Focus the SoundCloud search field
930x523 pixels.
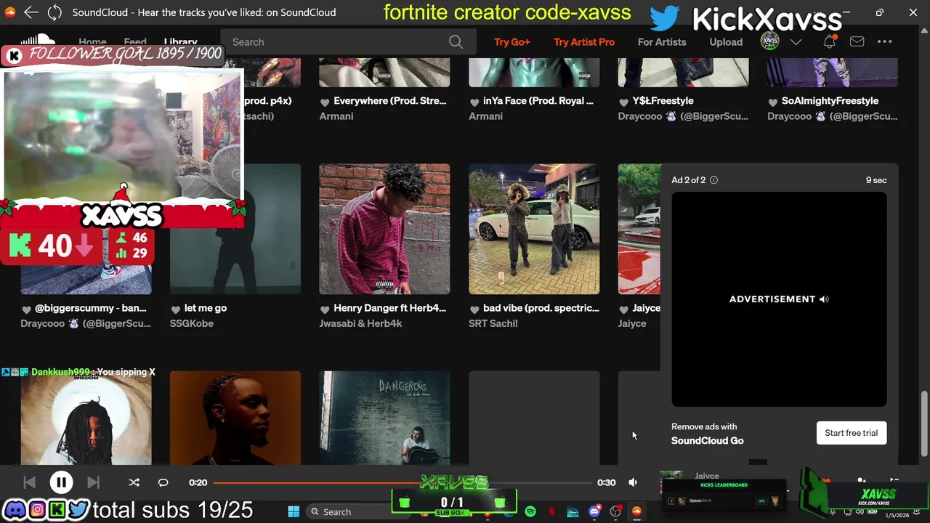coord(348,42)
